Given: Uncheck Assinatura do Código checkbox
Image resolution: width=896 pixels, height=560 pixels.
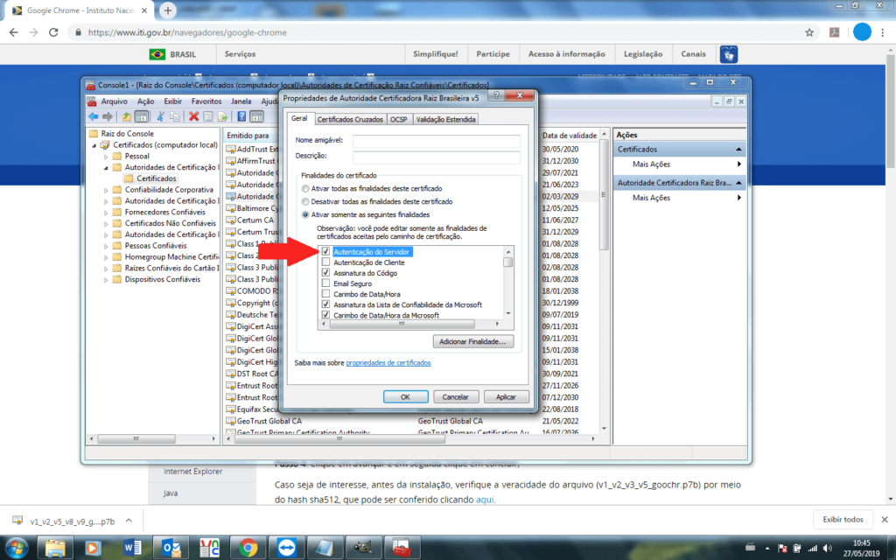Looking at the screenshot, I should (x=325, y=273).
